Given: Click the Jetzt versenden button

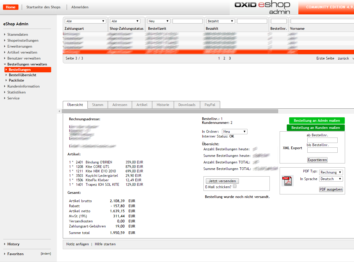Looking at the screenshot, I should coord(222,181).
